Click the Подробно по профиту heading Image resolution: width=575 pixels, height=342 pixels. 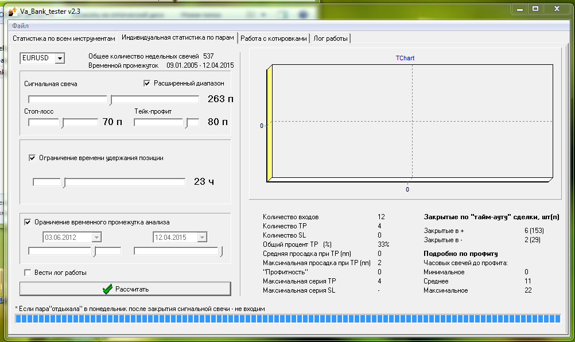pos(461,253)
